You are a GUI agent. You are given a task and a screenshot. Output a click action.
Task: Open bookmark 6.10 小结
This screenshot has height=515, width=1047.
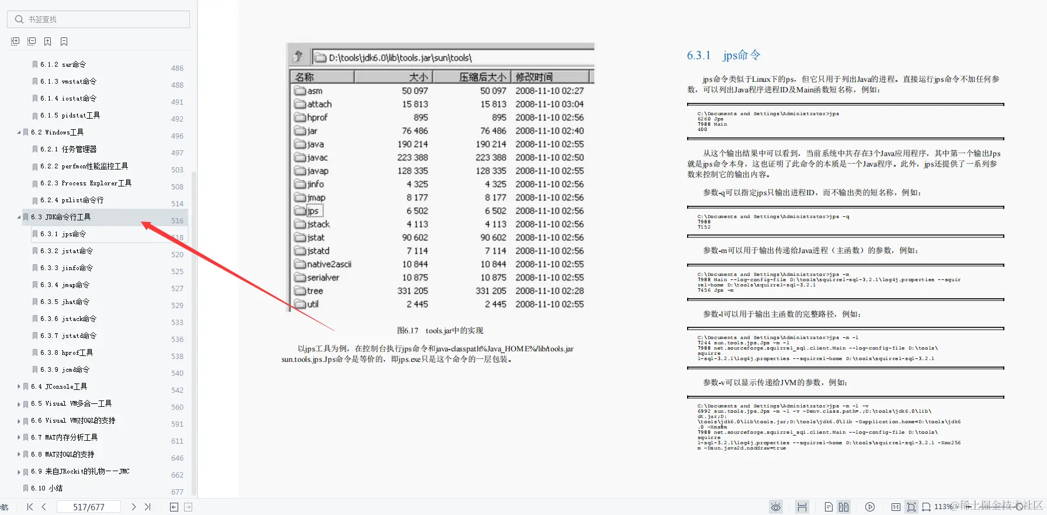(47, 489)
